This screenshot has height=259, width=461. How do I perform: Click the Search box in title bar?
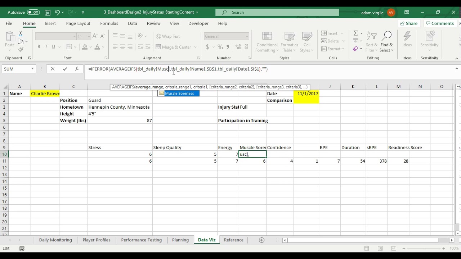(x=277, y=12)
